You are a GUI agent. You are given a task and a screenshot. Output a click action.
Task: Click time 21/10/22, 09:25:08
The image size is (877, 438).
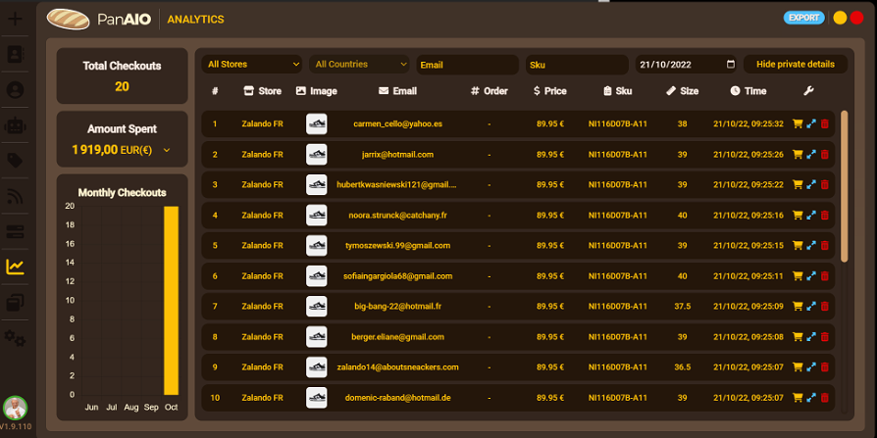tap(748, 337)
